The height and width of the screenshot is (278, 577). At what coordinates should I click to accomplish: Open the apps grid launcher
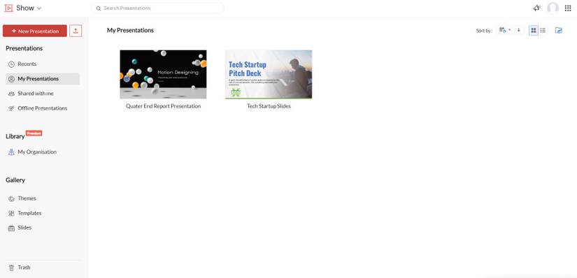point(568,8)
